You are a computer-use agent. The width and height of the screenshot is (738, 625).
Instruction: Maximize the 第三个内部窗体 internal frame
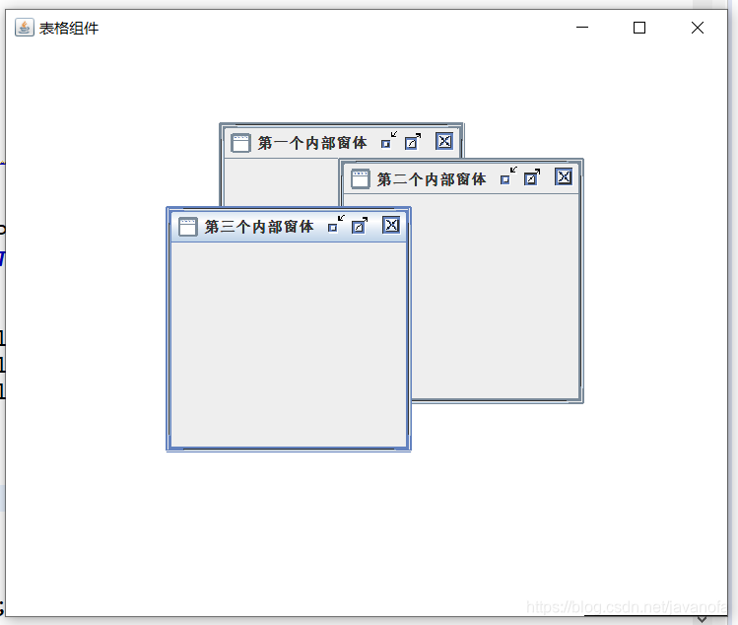click(360, 225)
